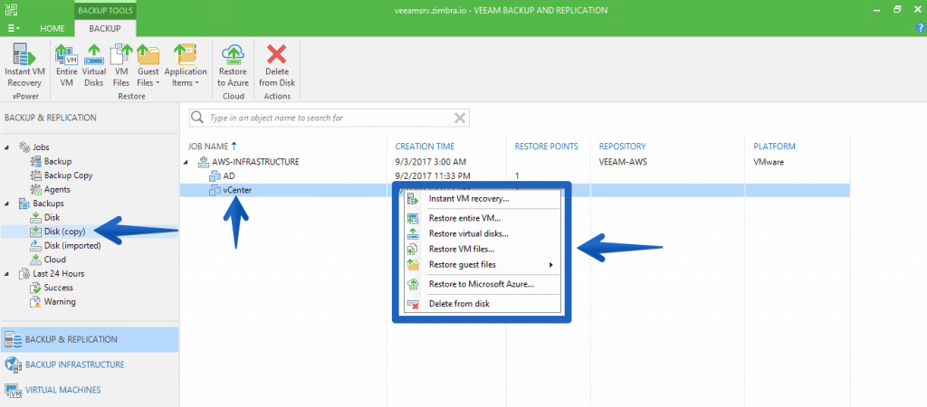Select the Disk backups node
This screenshot has height=407, width=927.
click(x=45, y=217)
